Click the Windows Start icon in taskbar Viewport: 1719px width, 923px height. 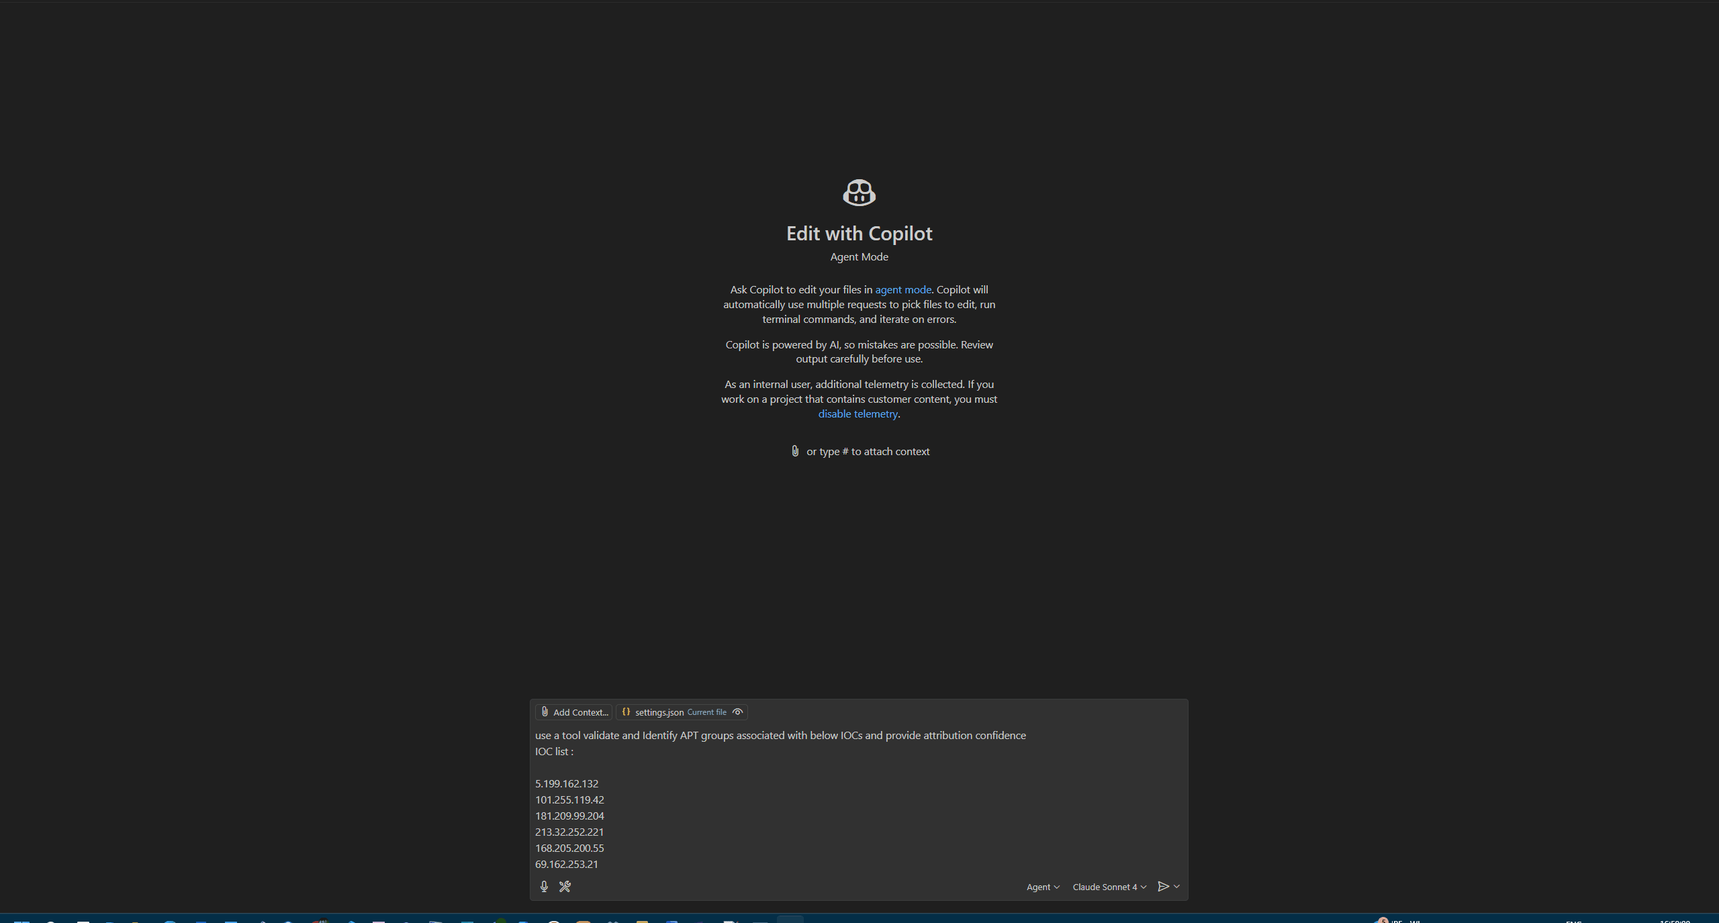click(x=21, y=921)
